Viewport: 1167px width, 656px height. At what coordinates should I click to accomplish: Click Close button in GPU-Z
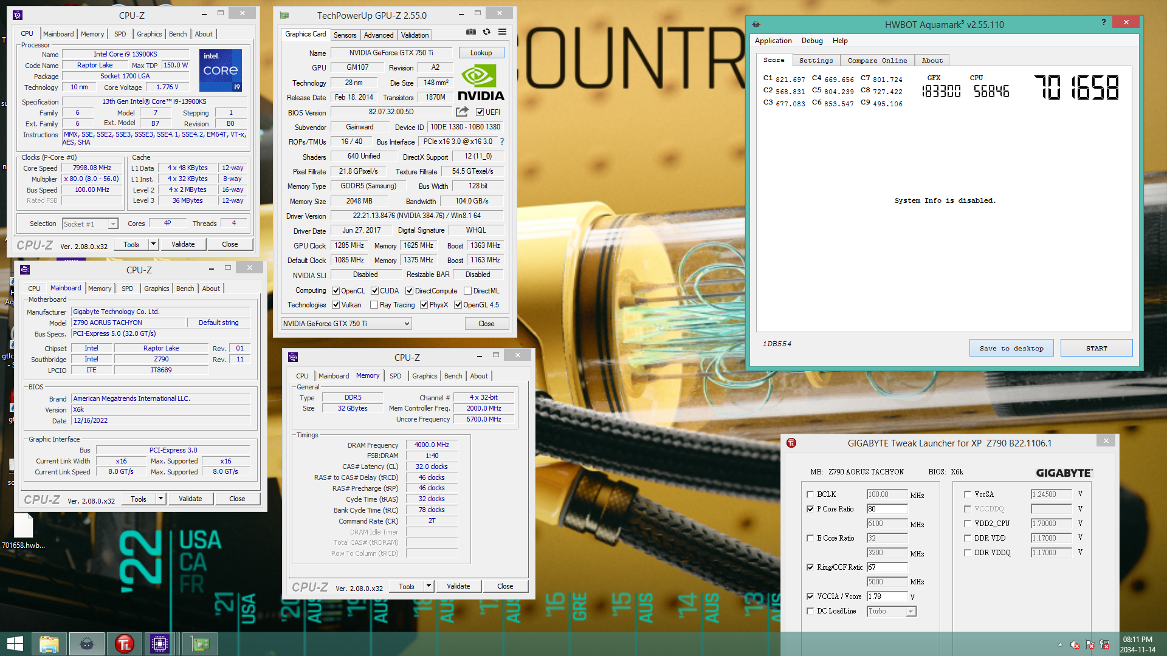click(486, 324)
